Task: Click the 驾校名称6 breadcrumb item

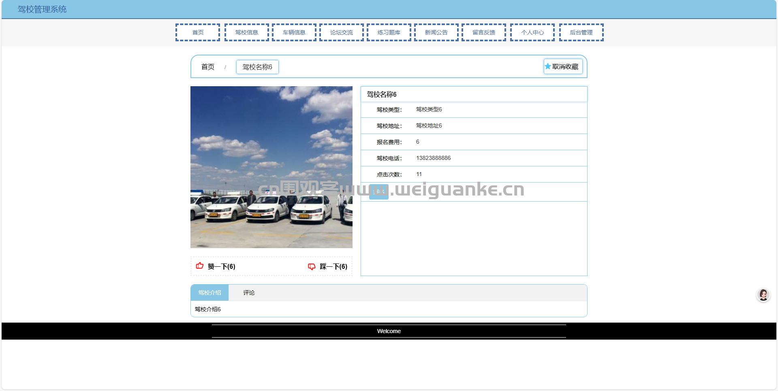Action: point(257,67)
